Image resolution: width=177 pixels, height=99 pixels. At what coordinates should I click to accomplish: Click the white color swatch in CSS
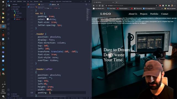(48, 19)
